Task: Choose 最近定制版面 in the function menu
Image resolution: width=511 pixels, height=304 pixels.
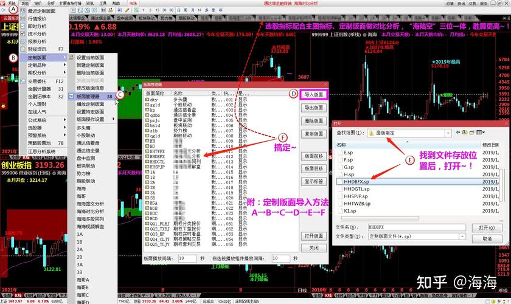Action: tap(44, 11)
